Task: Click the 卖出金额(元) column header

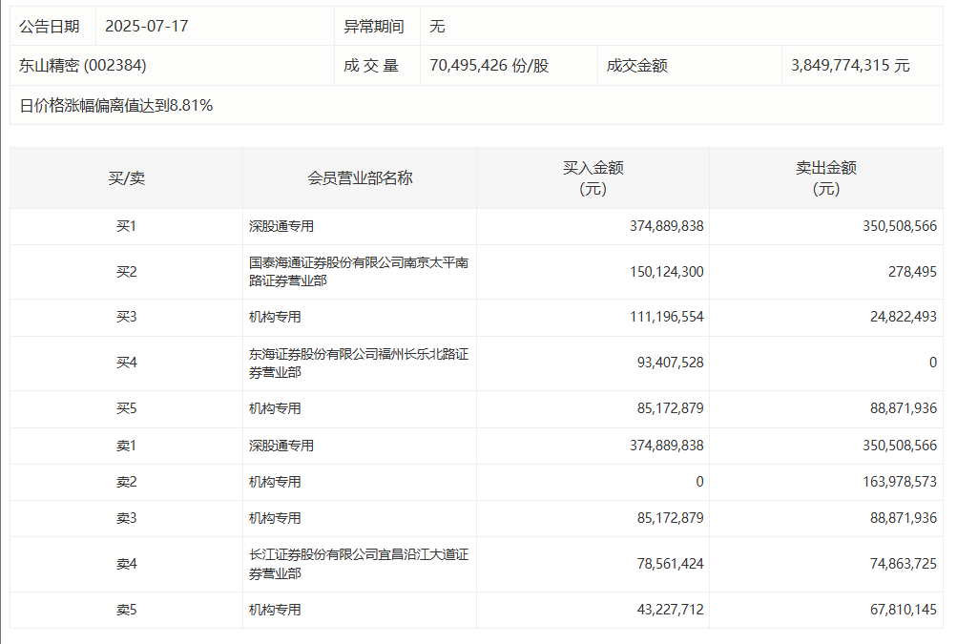Action: pos(825,177)
